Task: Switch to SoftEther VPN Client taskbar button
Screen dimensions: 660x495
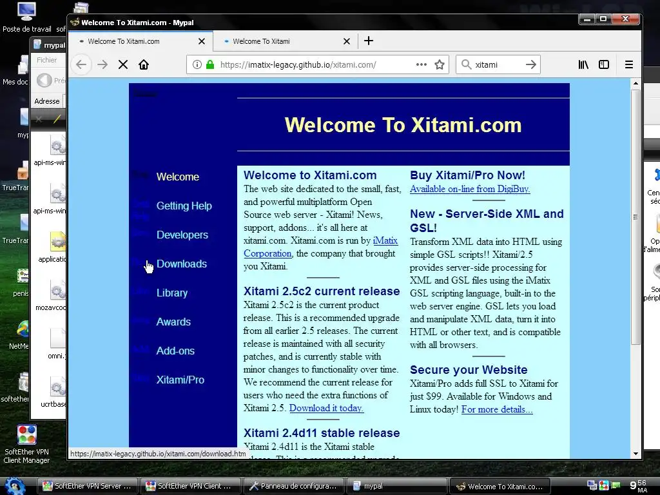Action: click(x=190, y=486)
